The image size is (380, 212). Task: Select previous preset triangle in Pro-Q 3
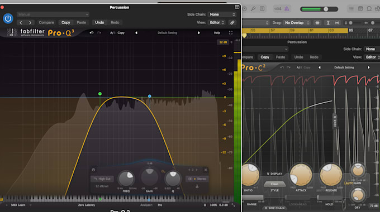[136, 33]
